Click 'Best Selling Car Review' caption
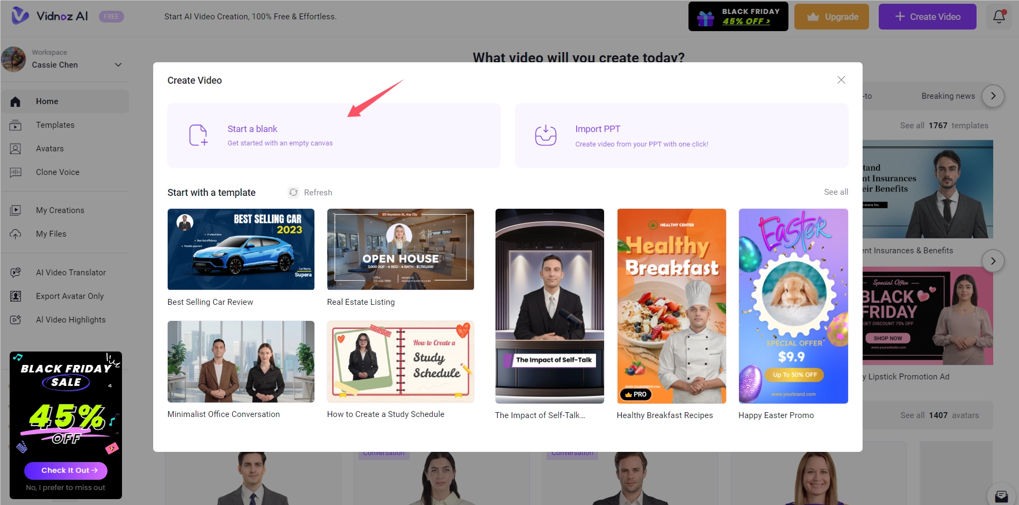This screenshot has width=1019, height=505. pos(210,302)
